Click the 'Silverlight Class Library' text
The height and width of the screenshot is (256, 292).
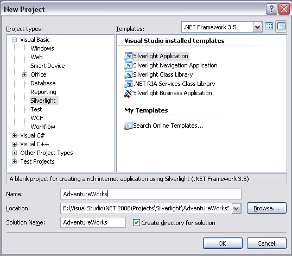[x=163, y=74]
